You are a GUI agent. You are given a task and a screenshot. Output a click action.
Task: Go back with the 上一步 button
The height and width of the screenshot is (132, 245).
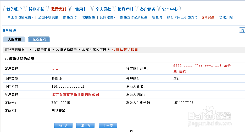click(108, 125)
